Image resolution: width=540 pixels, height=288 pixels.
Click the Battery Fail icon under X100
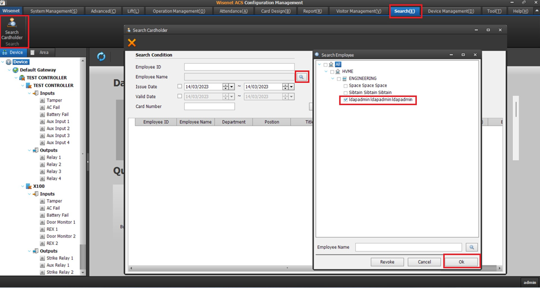click(43, 215)
